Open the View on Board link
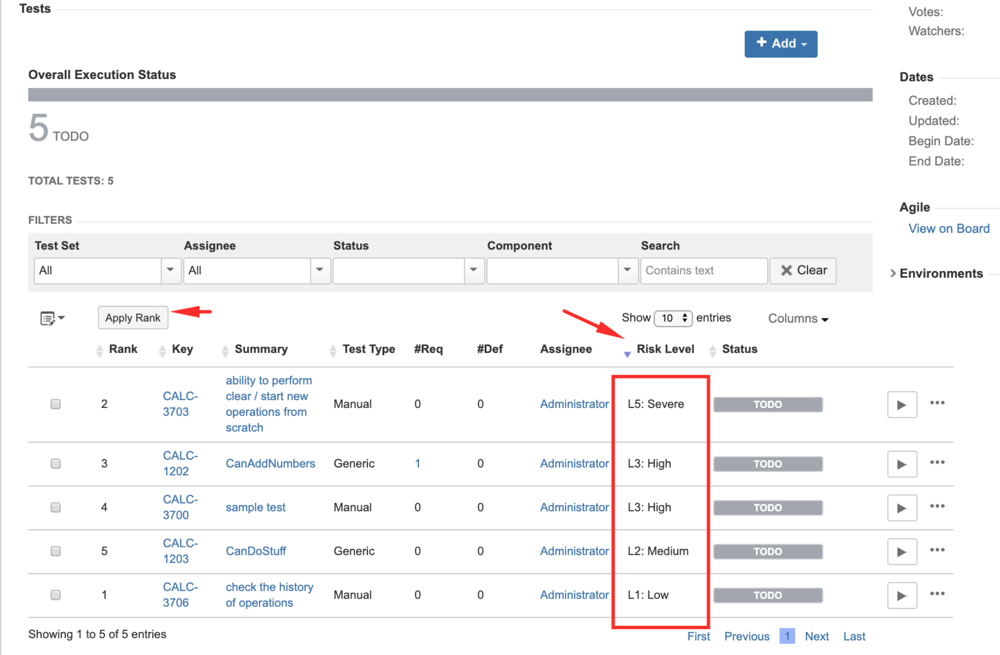Viewport: 1000px width, 655px height. click(x=949, y=228)
